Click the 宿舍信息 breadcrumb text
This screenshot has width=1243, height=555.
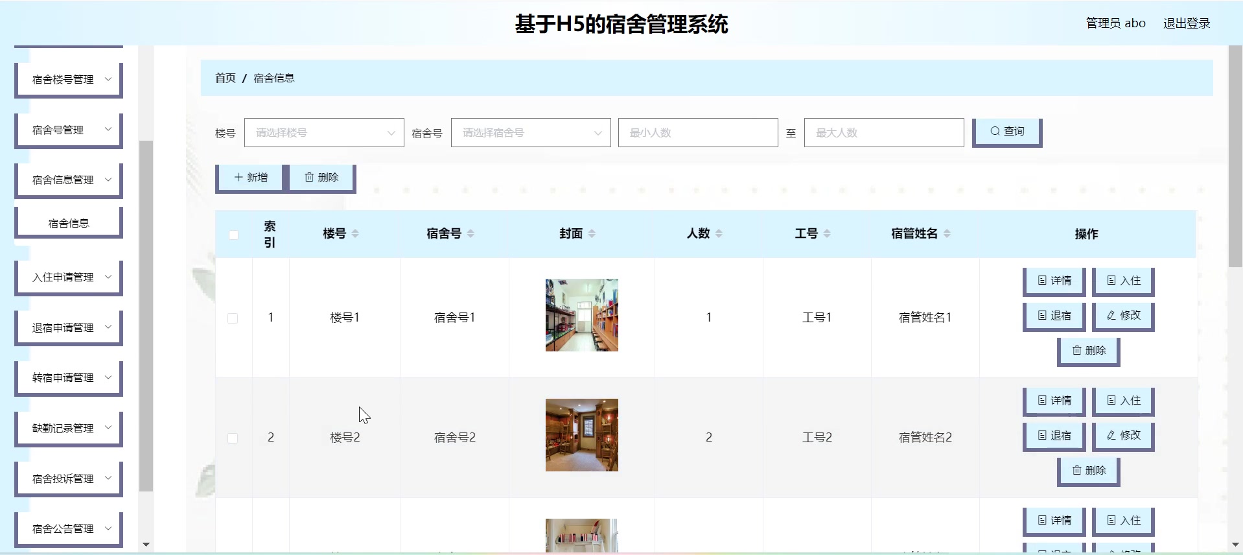coord(274,78)
